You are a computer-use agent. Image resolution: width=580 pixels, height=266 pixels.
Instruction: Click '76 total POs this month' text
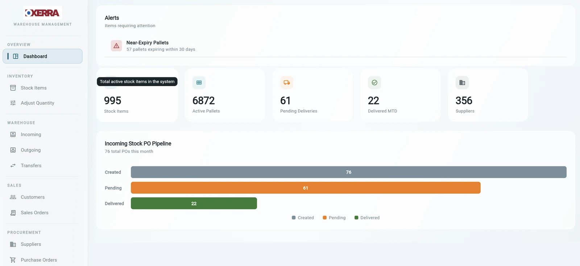tap(129, 151)
